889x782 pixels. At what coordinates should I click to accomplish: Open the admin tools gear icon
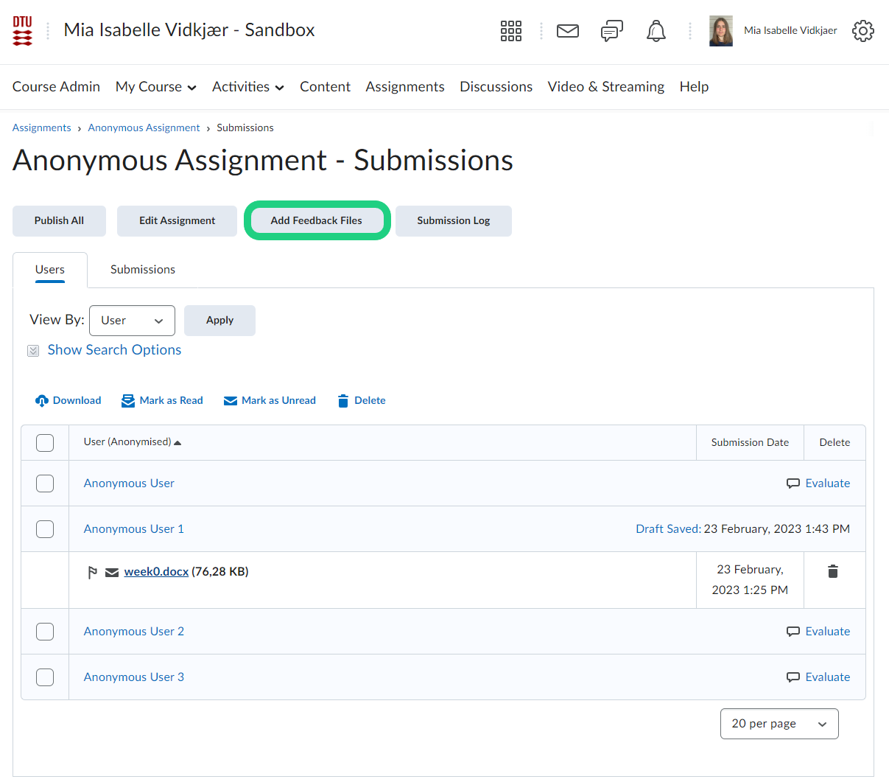[862, 31]
